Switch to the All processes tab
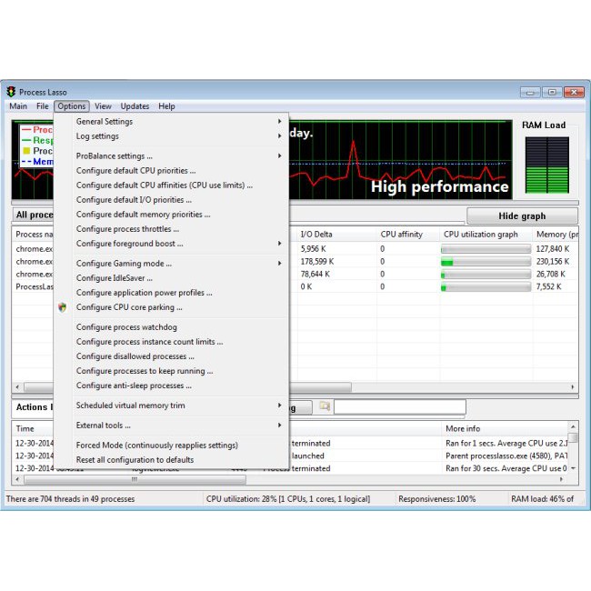 34,215
